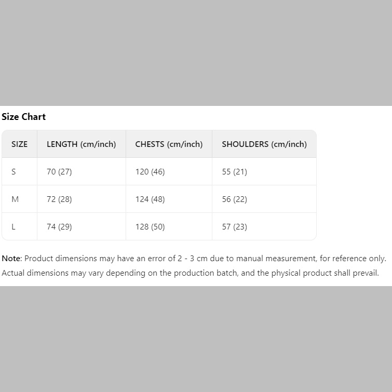The width and height of the screenshot is (392, 392).
Task: Click the 70 (27) length cell
Action: click(x=59, y=172)
